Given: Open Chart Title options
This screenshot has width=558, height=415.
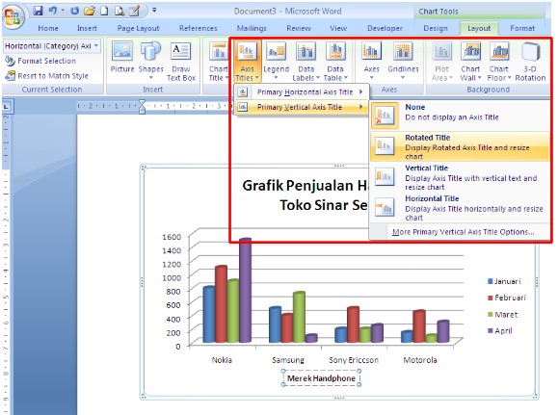Looking at the screenshot, I should click(x=218, y=62).
